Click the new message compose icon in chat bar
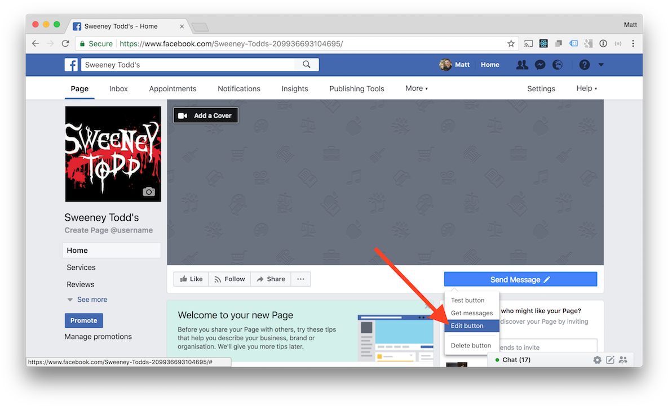668x406 pixels. coord(610,360)
